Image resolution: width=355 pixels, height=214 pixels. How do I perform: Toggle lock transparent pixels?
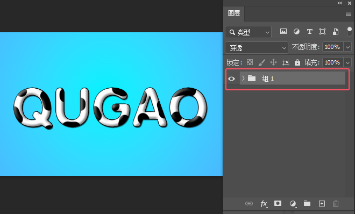(x=250, y=62)
